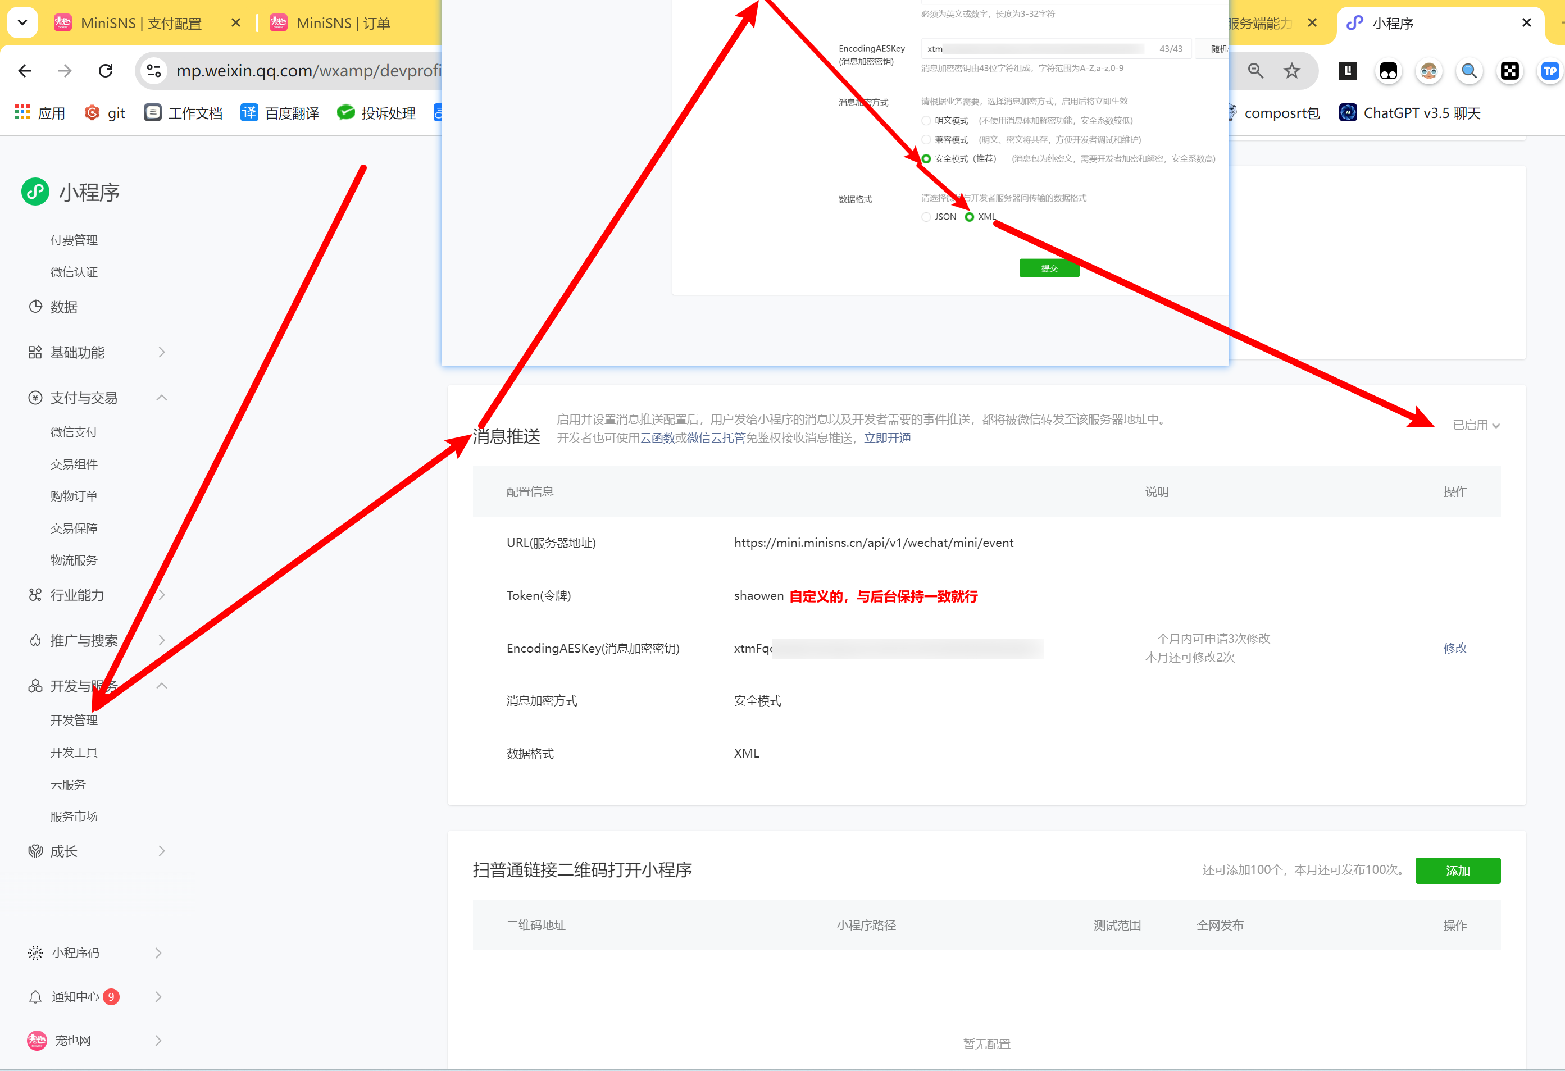Open the 已启用 status dropdown
Screen dimensions: 1565x1071
(x=1476, y=426)
